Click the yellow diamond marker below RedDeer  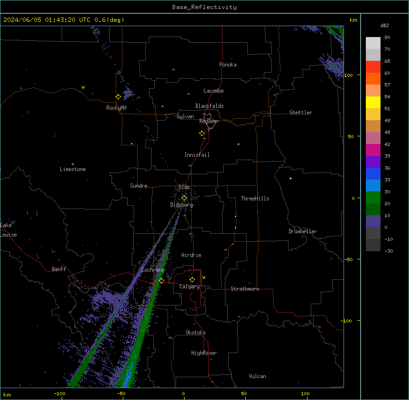[x=202, y=133]
